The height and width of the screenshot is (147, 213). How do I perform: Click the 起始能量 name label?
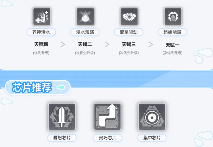[172, 32]
